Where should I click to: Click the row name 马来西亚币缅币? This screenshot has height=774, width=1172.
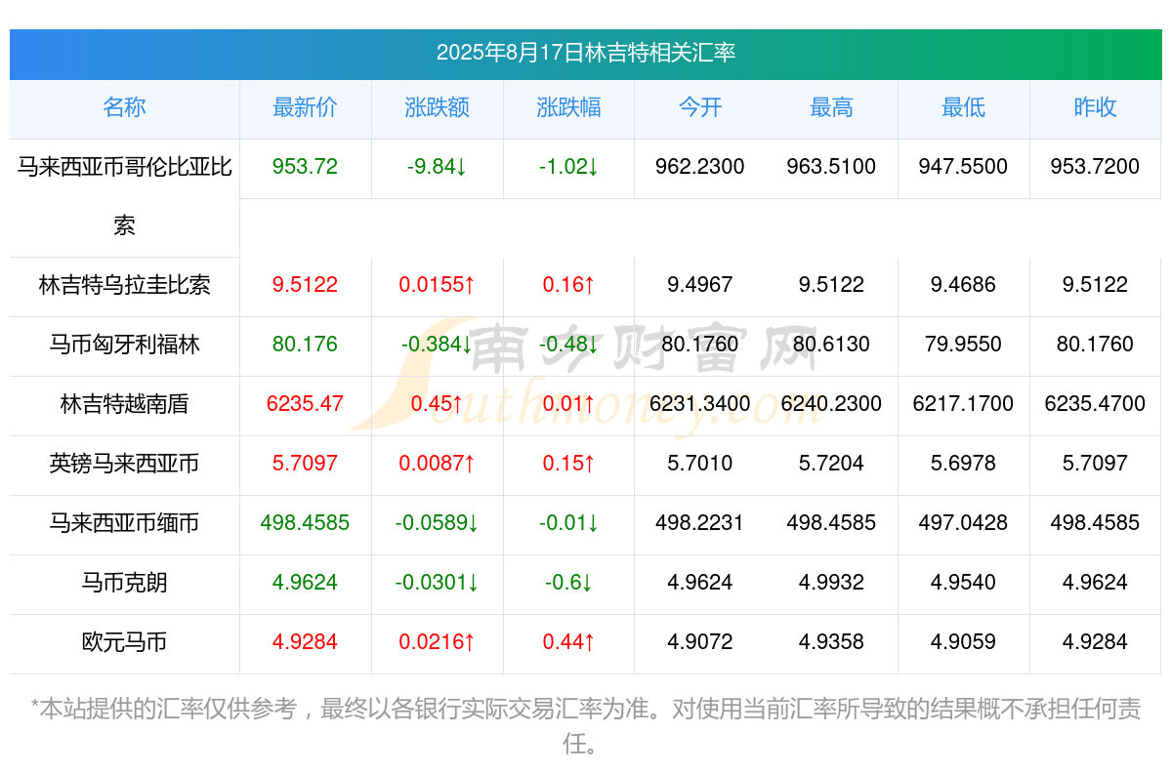[x=124, y=523]
